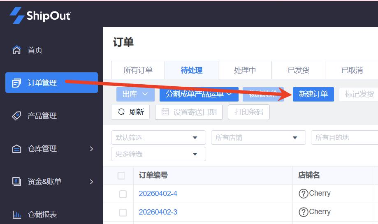Select the 订单管理 sidebar icon
This screenshot has width=378, height=224.
tap(16, 83)
